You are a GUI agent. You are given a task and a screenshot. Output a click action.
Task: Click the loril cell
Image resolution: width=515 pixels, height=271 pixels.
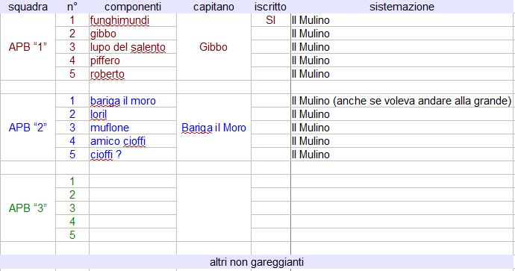(x=133, y=114)
